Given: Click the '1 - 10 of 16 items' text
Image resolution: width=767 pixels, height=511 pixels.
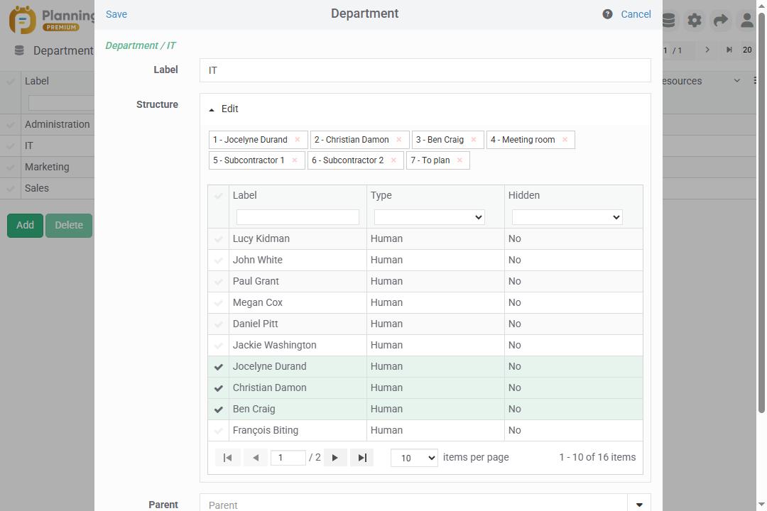Looking at the screenshot, I should pyautogui.click(x=597, y=457).
